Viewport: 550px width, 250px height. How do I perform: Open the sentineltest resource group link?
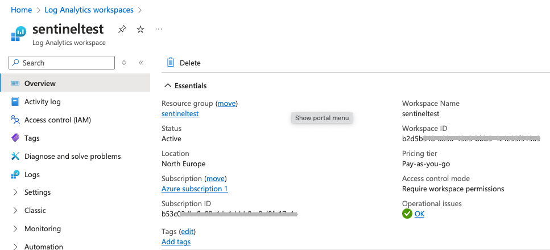180,114
